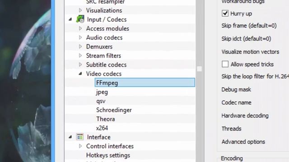This screenshot has height=162, width=289.
Task: Expand Control interfaces arrow
Action: (80, 146)
